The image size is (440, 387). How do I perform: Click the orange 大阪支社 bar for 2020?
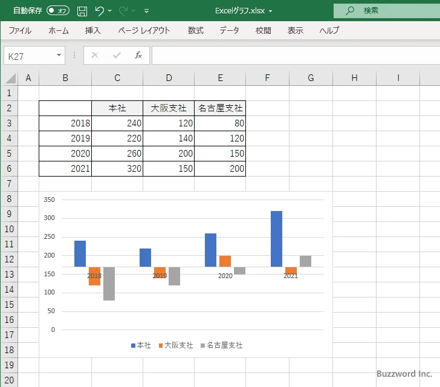225,261
